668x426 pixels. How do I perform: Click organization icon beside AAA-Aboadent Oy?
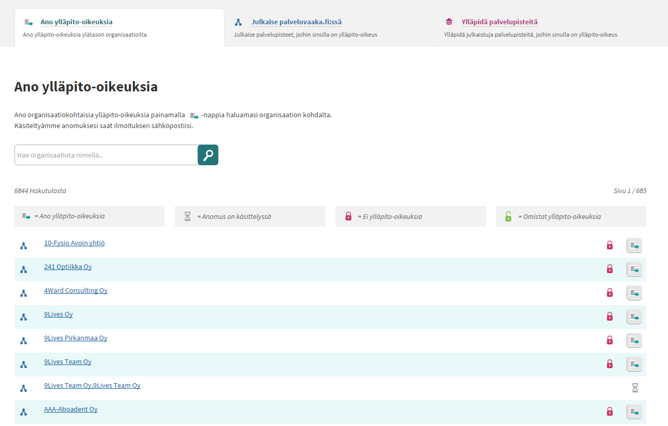click(23, 412)
